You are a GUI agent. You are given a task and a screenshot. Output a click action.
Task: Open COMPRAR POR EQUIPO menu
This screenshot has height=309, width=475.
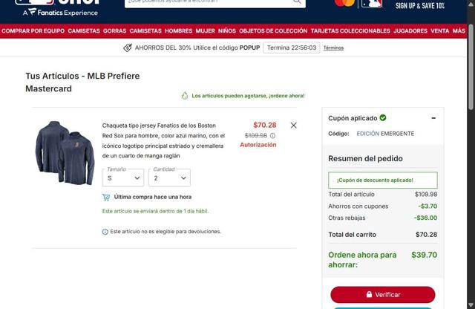33,31
